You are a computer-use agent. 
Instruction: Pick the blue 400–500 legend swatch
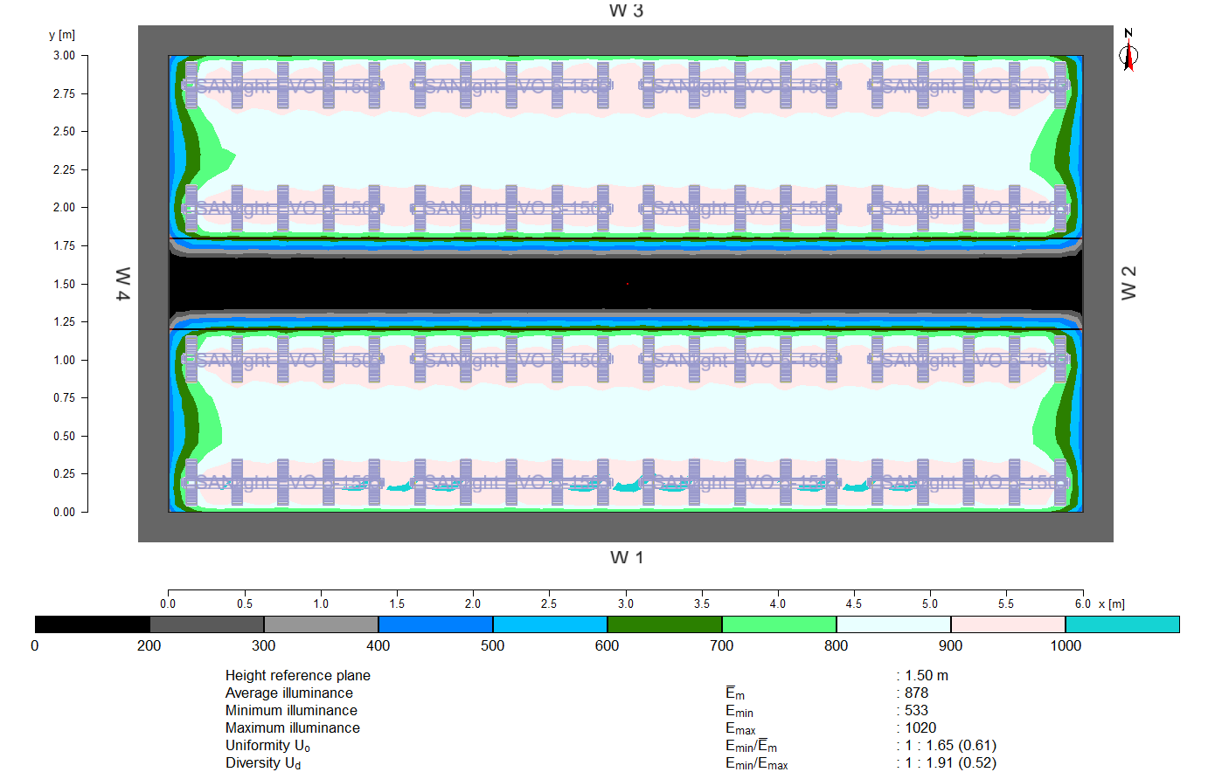pos(436,624)
